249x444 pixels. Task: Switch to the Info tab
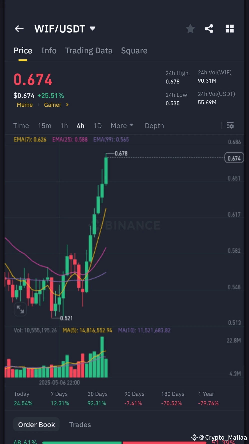point(49,51)
